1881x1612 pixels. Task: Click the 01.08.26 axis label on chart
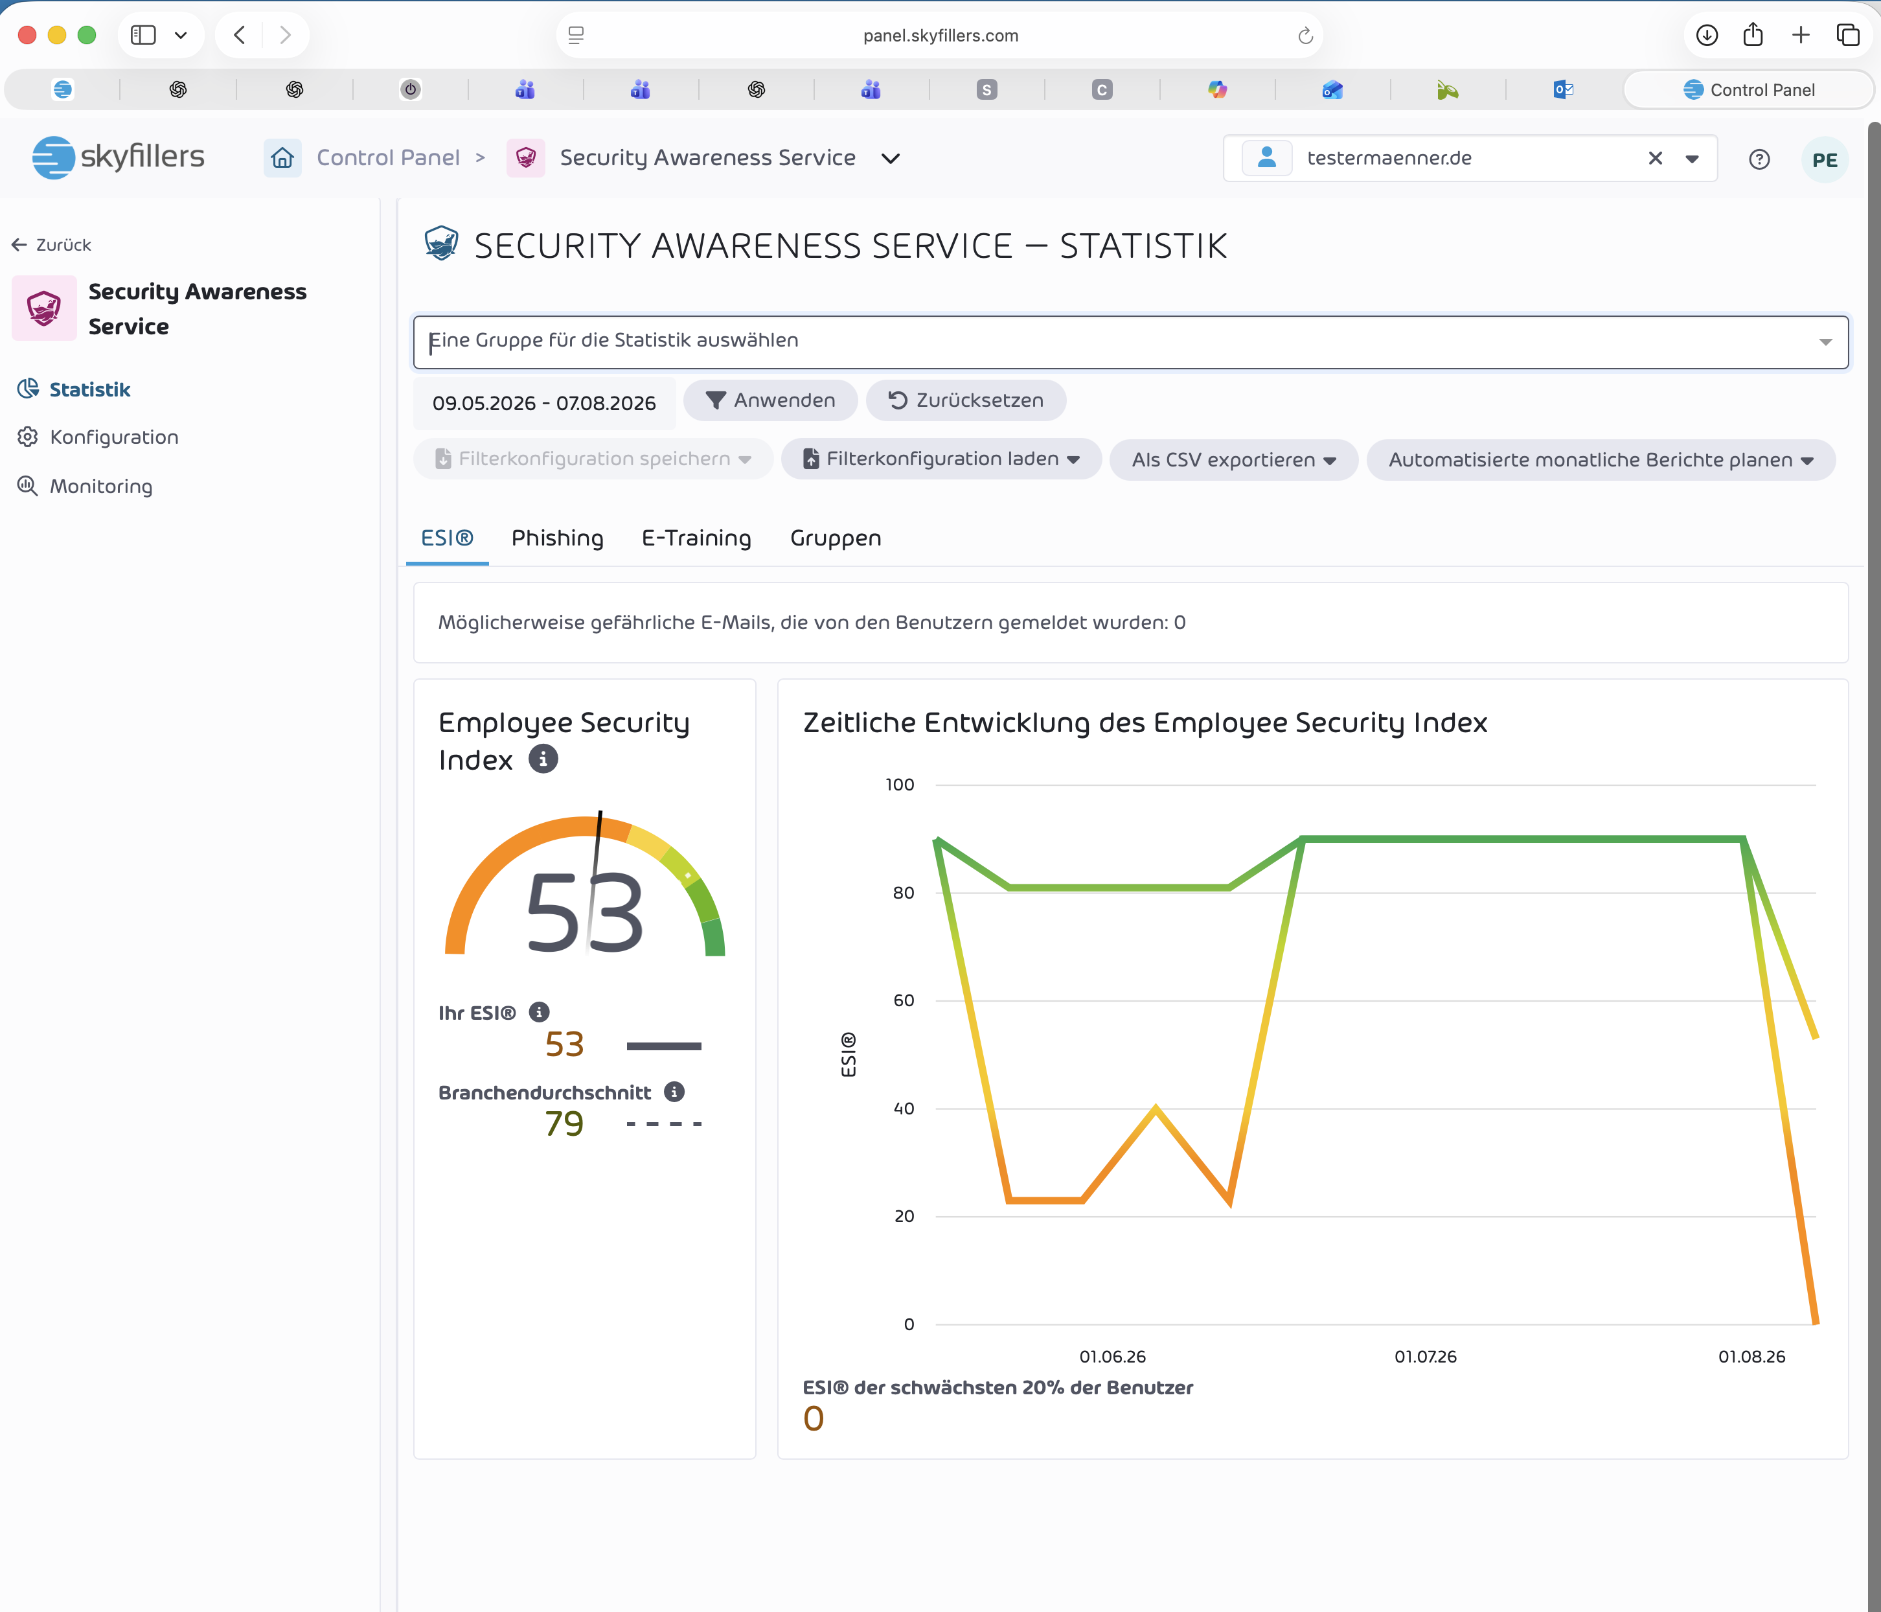[x=1751, y=1356]
